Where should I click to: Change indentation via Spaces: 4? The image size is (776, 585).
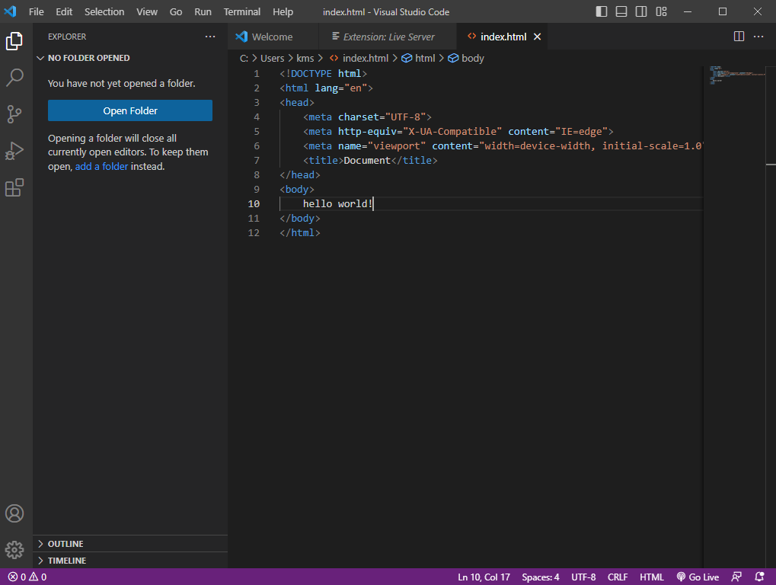tap(541, 577)
